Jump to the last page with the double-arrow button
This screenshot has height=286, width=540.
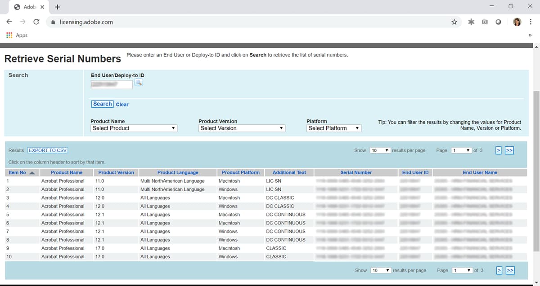[x=510, y=150]
